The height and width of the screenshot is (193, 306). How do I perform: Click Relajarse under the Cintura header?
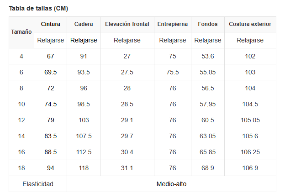pos(50,40)
